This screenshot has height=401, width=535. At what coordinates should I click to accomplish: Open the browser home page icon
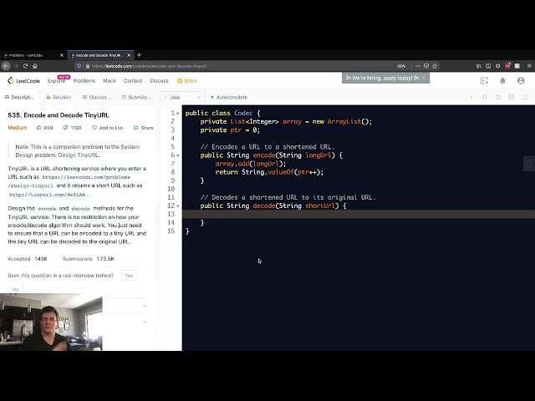coord(35,66)
